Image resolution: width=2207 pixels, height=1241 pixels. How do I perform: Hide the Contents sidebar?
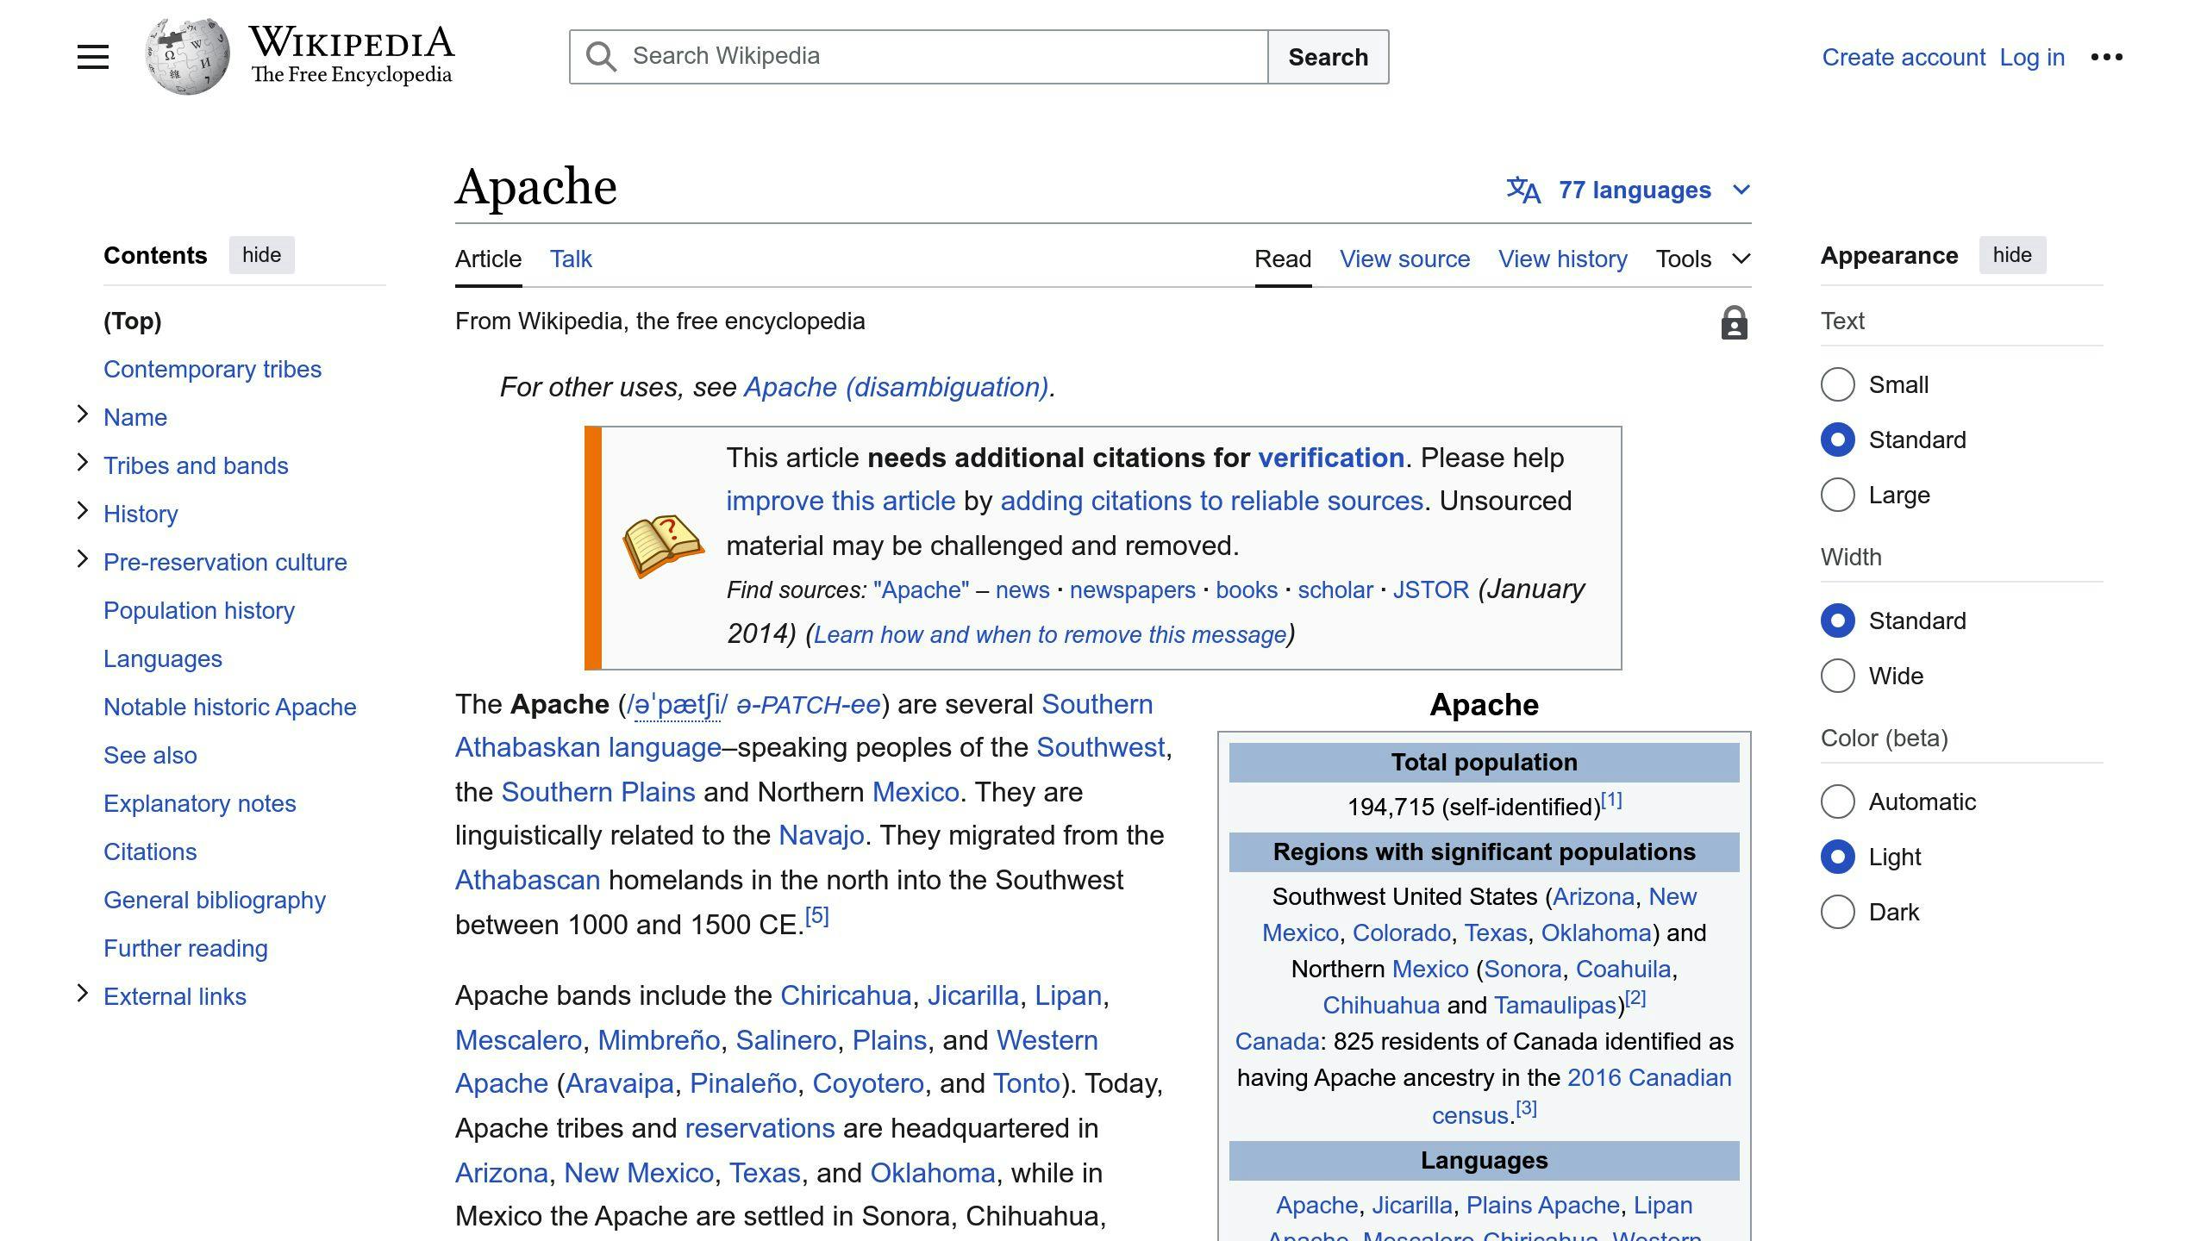click(x=261, y=255)
